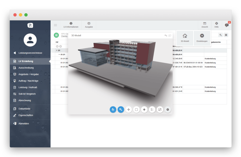
Task: Select row 01.01.004
Action: click(64, 87)
